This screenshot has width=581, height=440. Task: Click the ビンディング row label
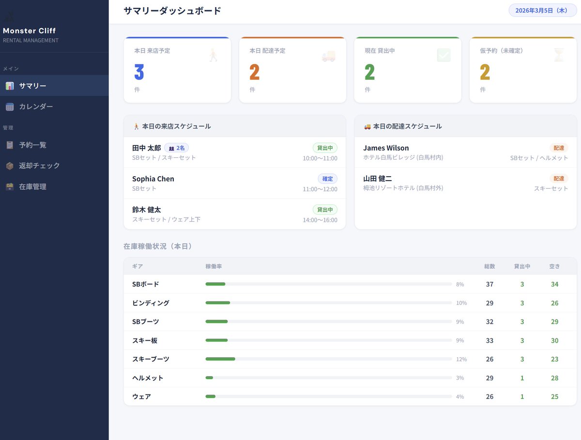pyautogui.click(x=151, y=303)
